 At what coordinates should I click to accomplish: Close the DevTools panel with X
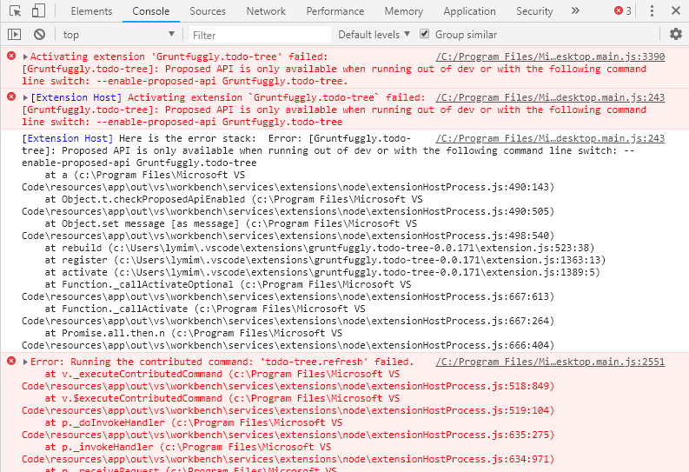coord(676,10)
